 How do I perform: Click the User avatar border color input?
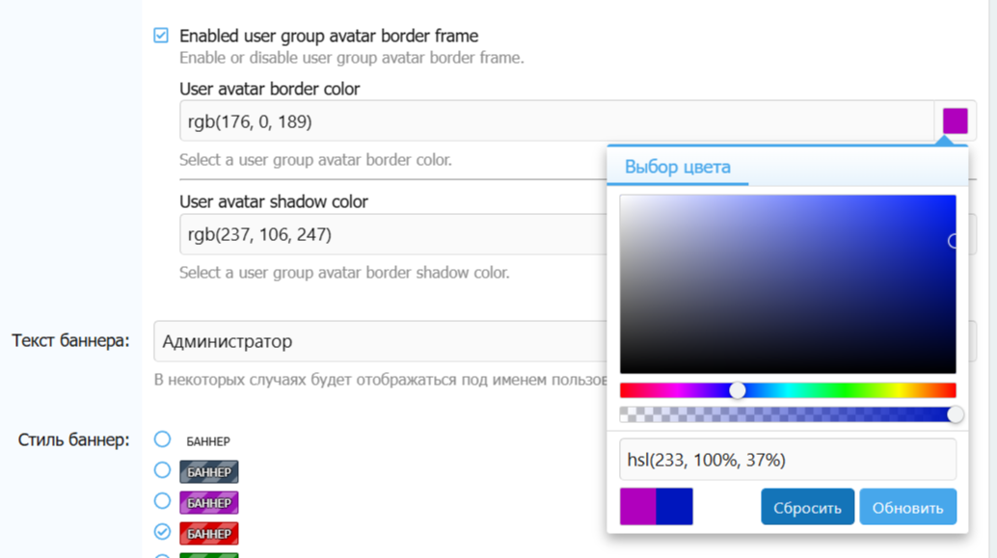click(555, 121)
